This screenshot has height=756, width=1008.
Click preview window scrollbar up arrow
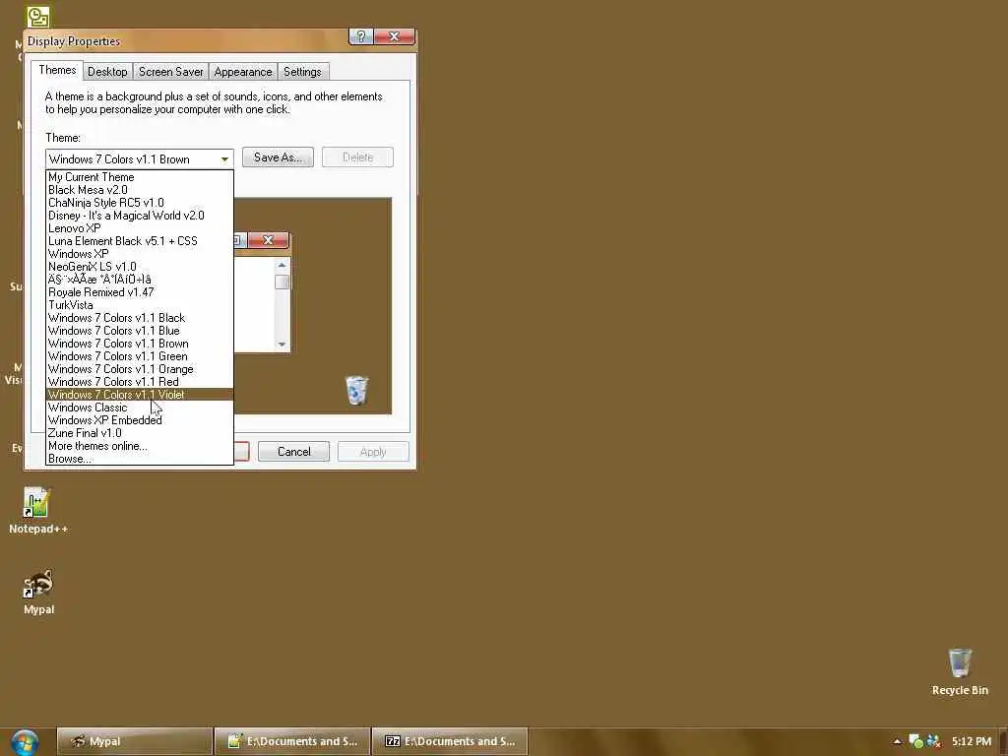(282, 265)
